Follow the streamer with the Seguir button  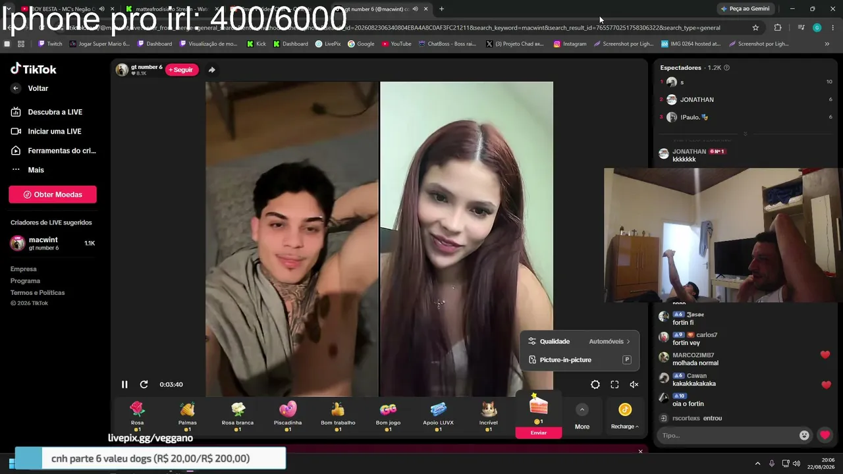pos(181,70)
